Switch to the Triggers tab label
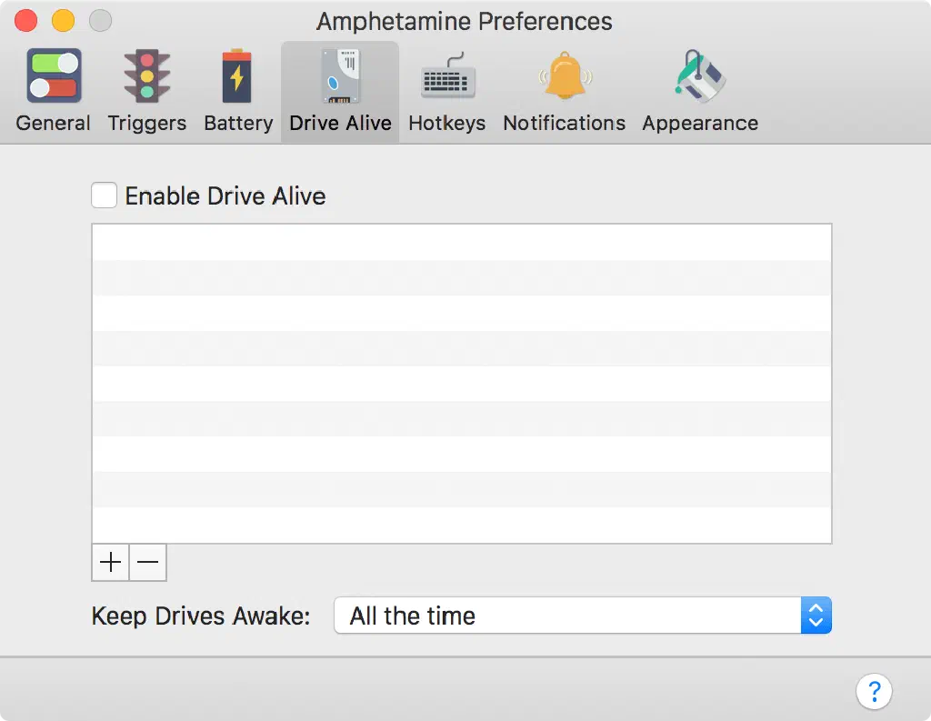 (x=146, y=124)
